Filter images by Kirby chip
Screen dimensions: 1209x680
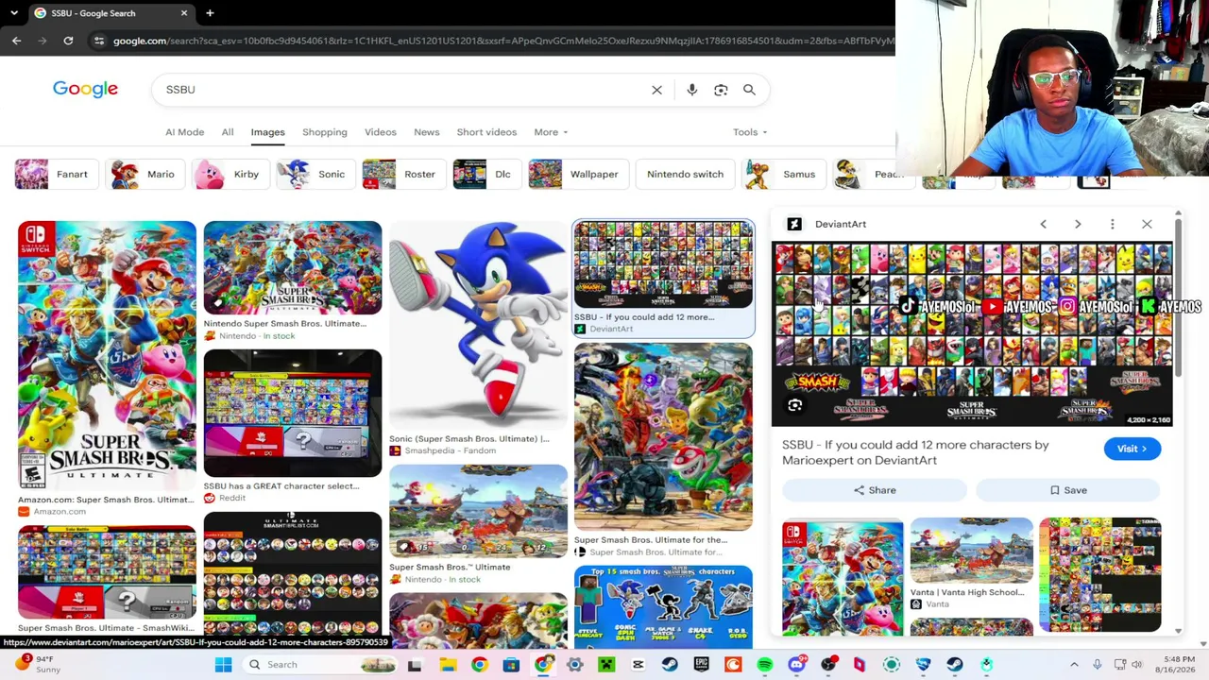pos(230,174)
